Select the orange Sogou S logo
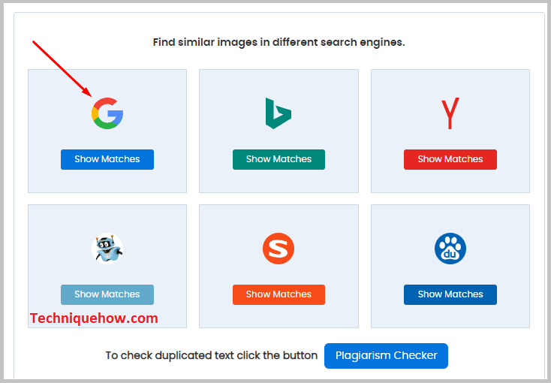The image size is (551, 383). click(x=279, y=249)
